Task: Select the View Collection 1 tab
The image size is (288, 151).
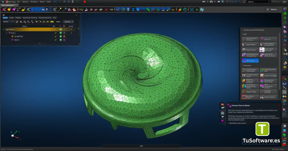Action: [8, 5]
